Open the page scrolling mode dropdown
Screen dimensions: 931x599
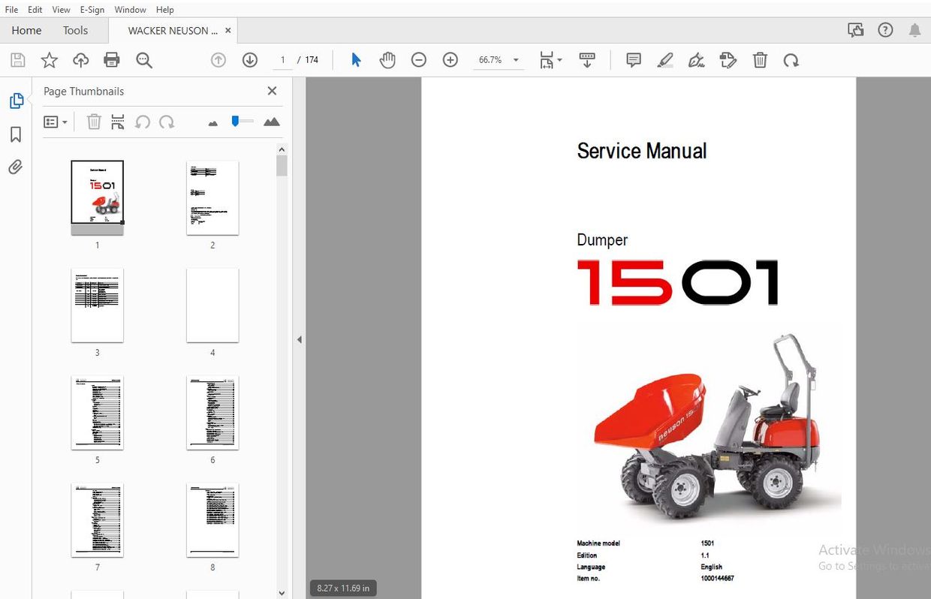point(550,59)
